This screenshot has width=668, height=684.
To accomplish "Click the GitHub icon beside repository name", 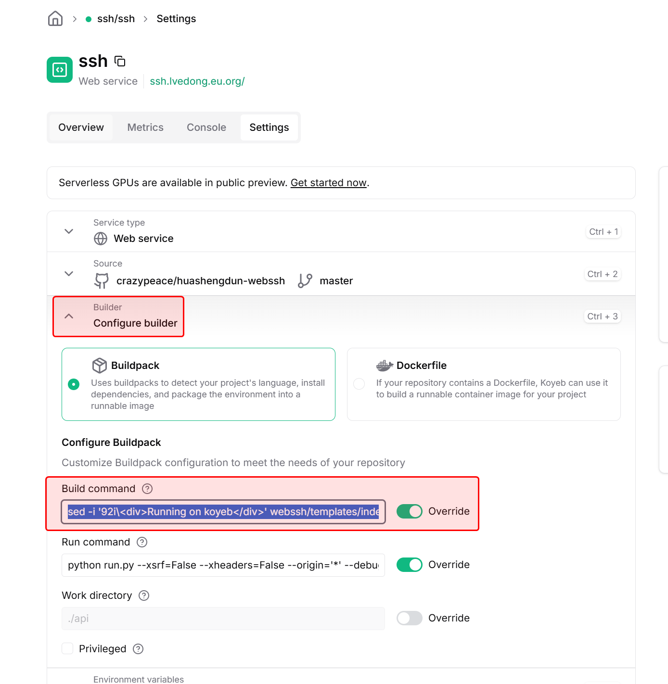I will (101, 280).
